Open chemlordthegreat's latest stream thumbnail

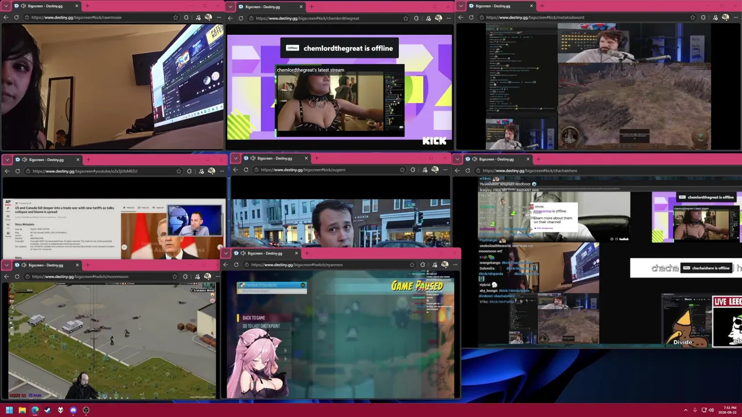tap(339, 101)
